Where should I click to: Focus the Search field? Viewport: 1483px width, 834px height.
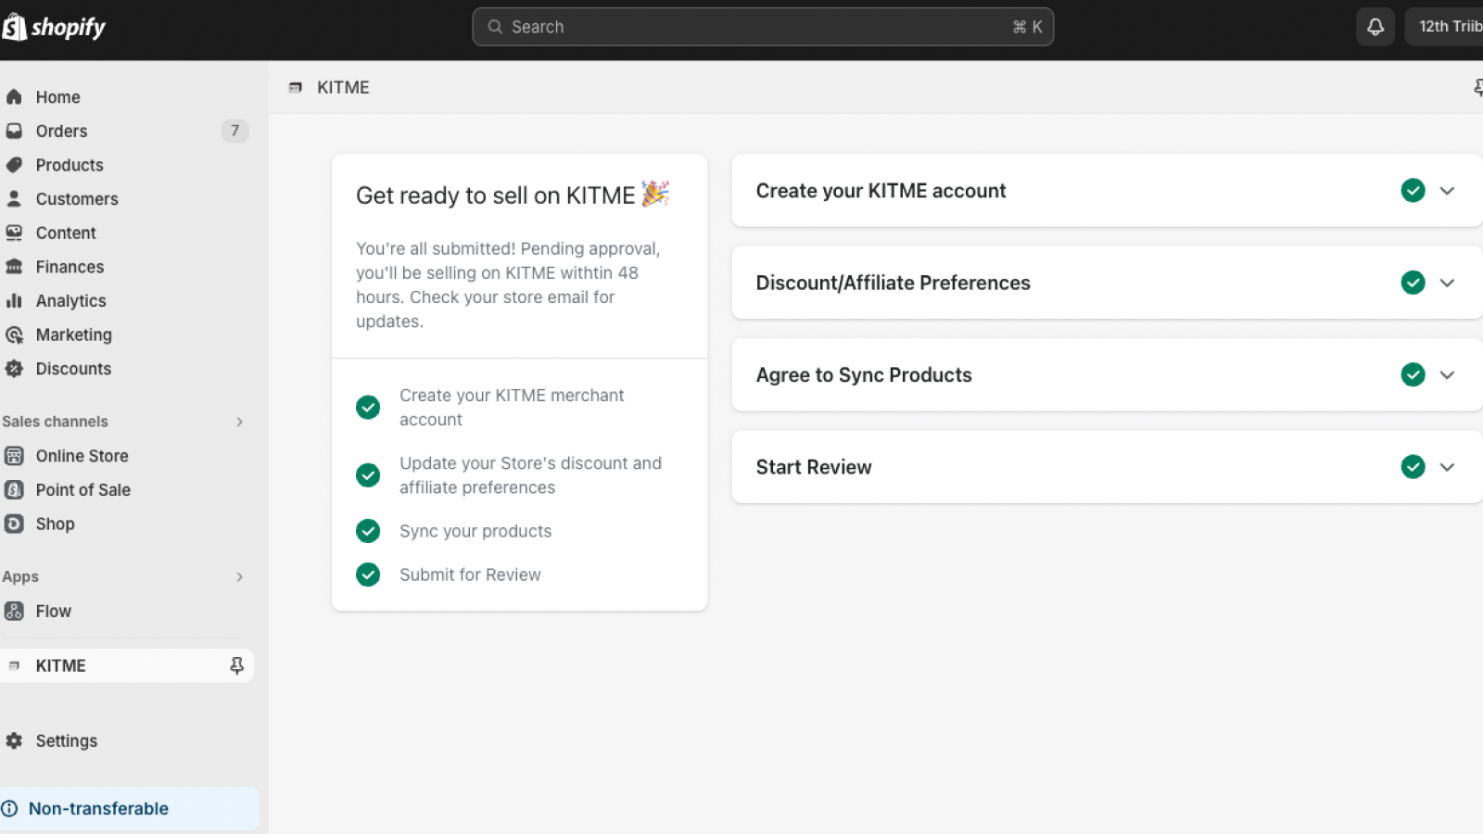(763, 27)
